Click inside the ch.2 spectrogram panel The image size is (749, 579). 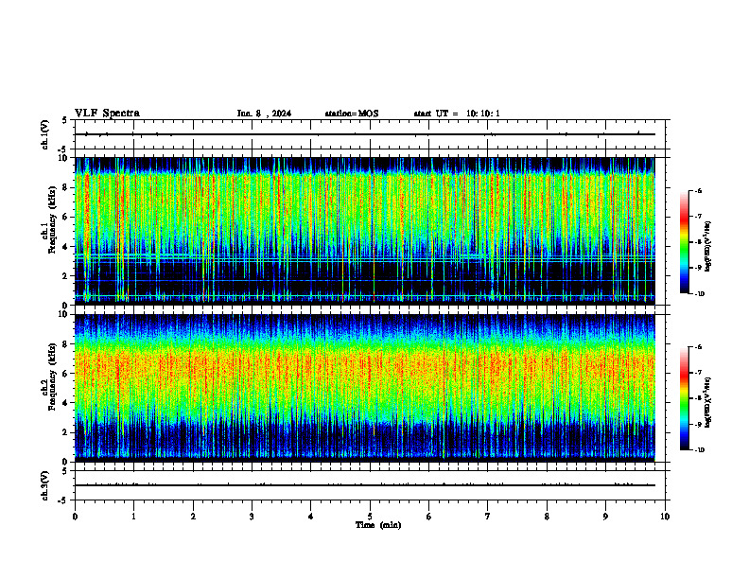pos(365,388)
